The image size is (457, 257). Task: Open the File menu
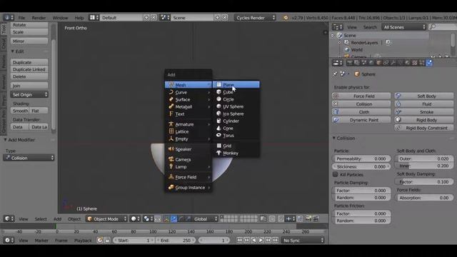(21, 18)
